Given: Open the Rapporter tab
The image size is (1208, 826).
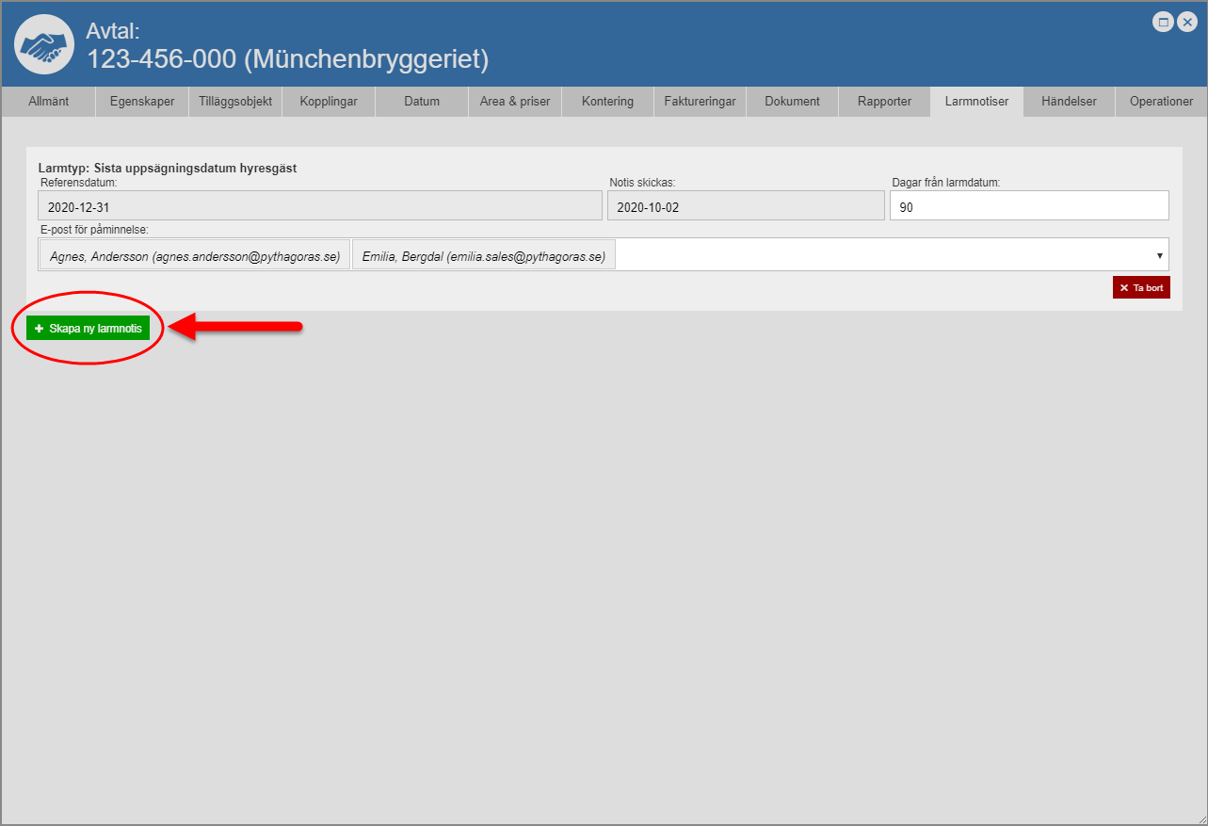Looking at the screenshot, I should tap(884, 102).
